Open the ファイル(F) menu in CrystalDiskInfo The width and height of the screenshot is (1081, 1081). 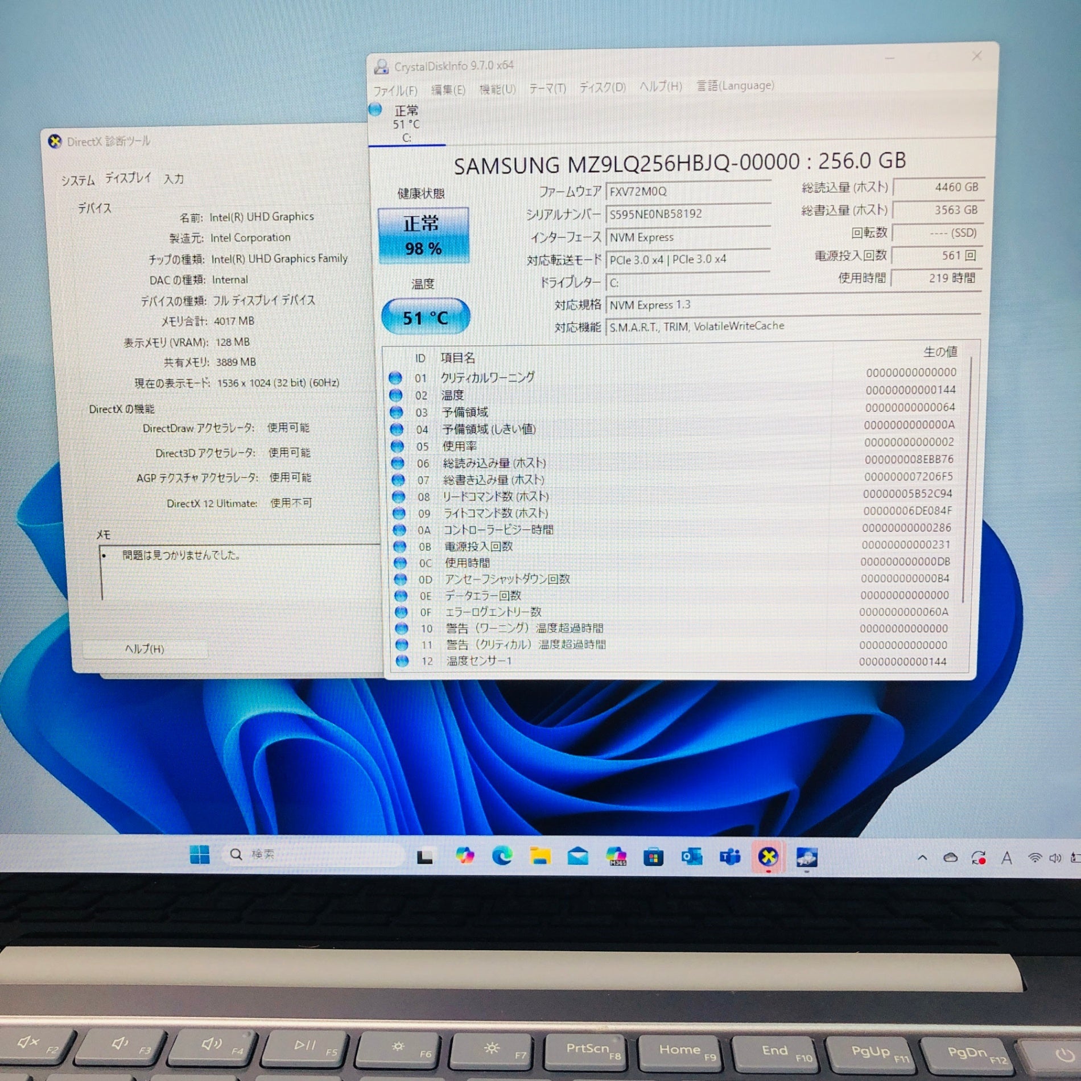click(395, 91)
